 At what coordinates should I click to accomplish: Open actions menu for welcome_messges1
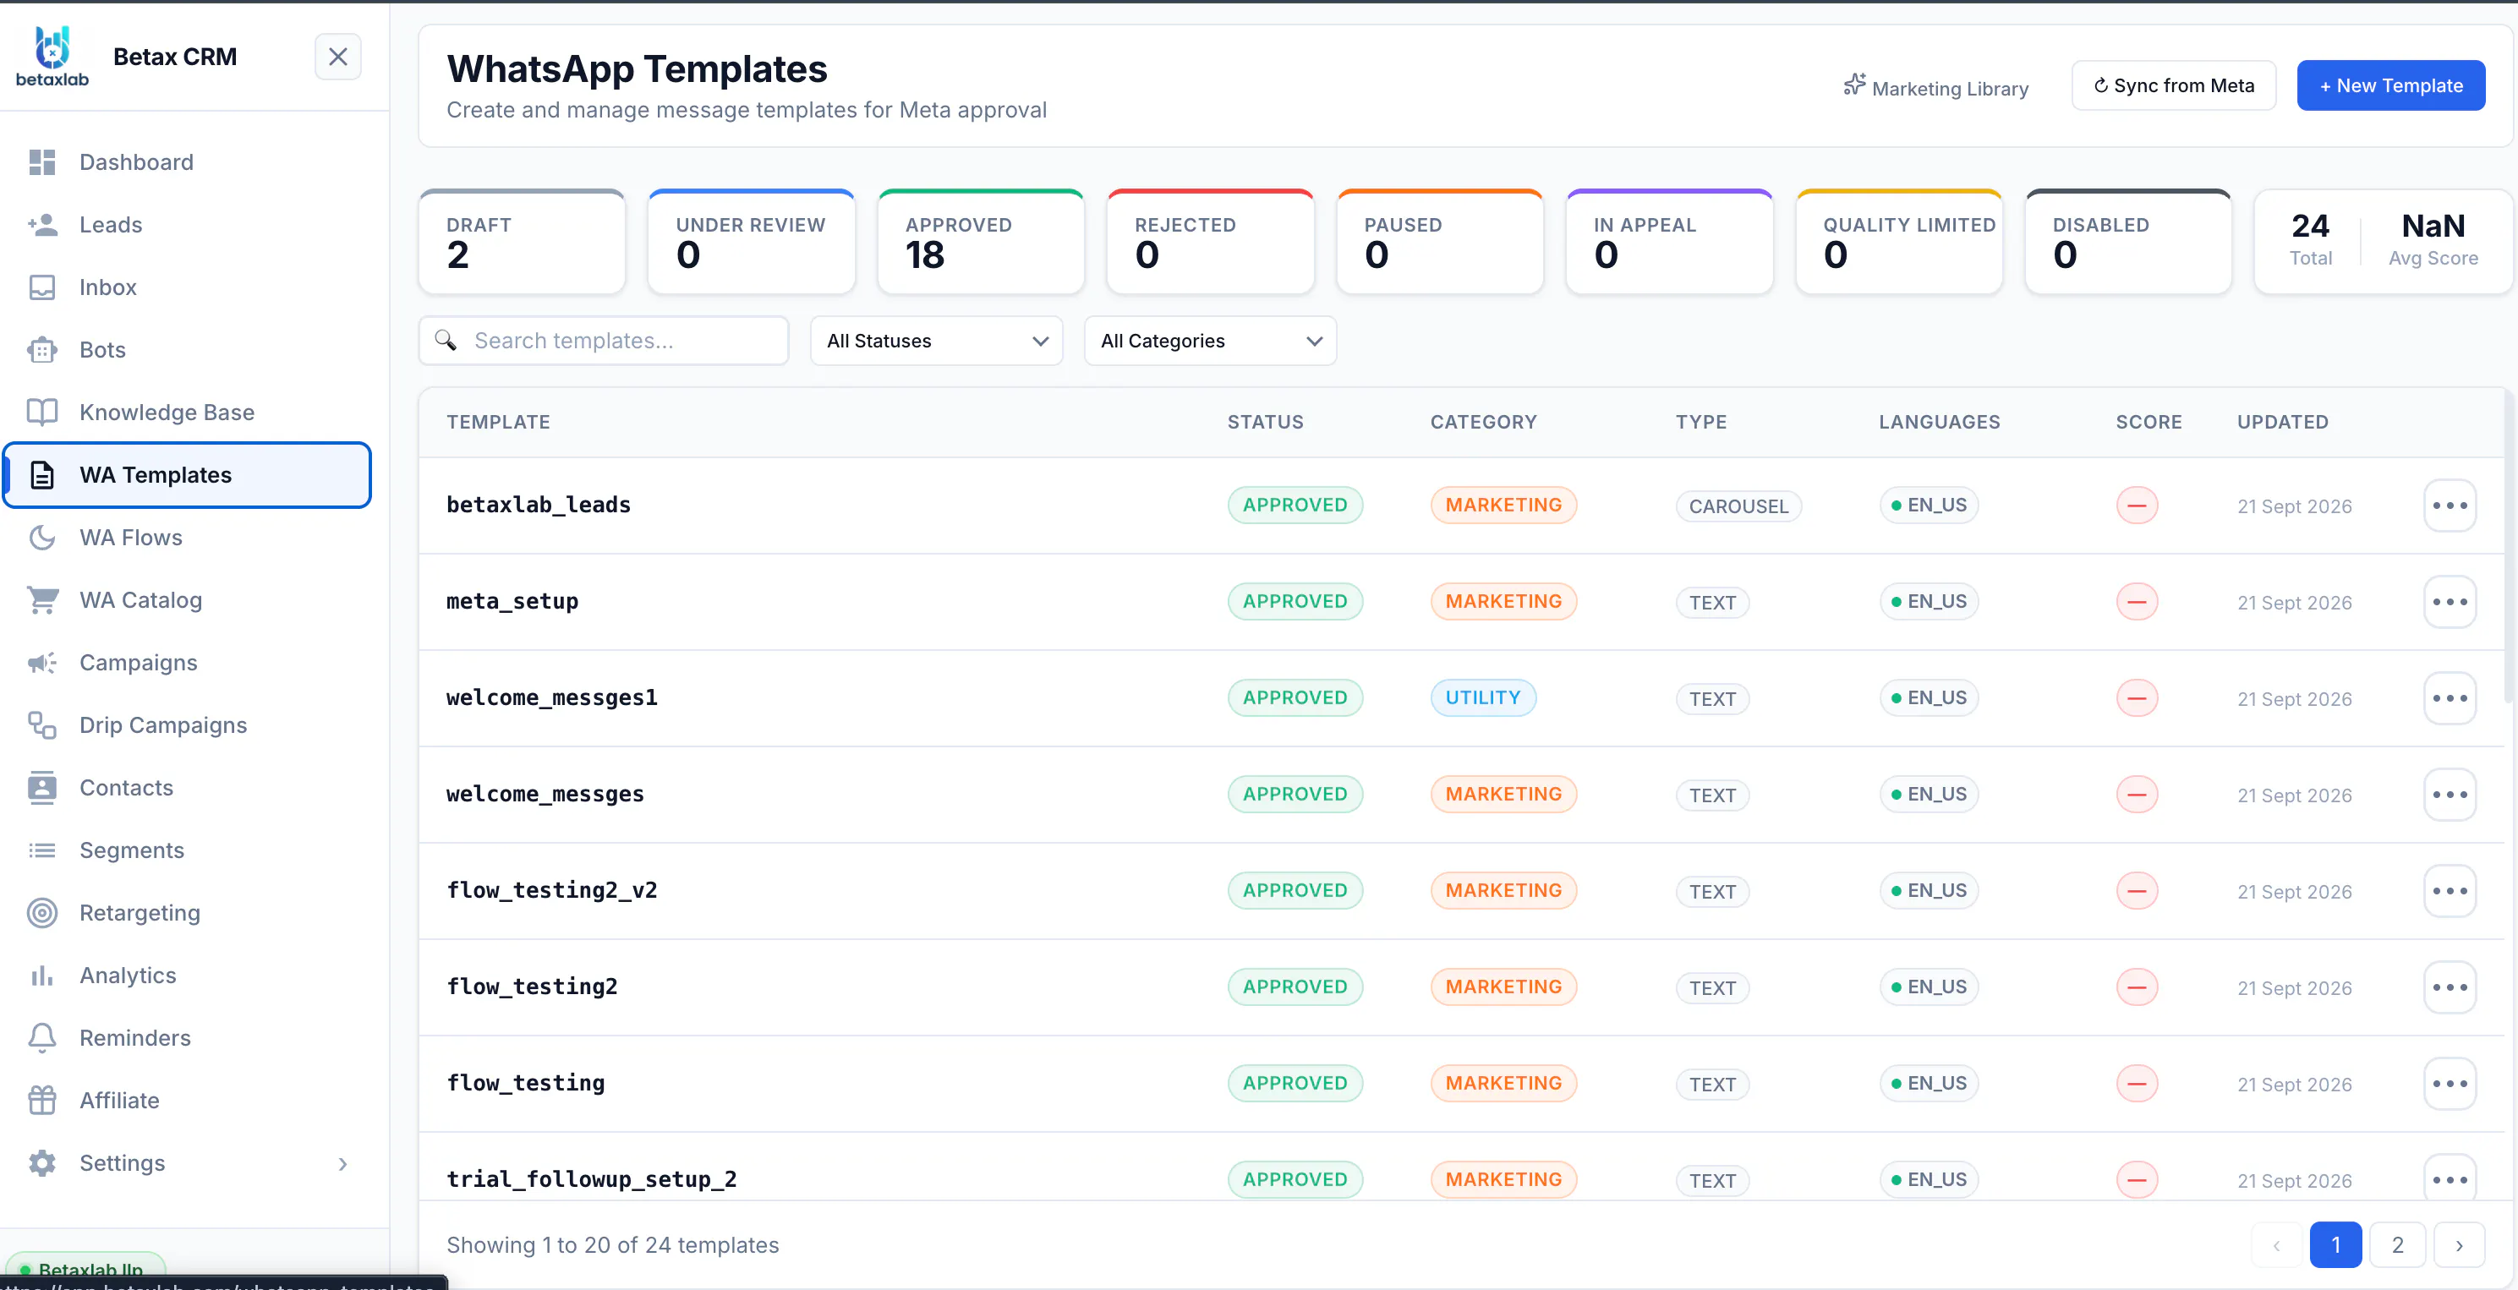pos(2450,699)
